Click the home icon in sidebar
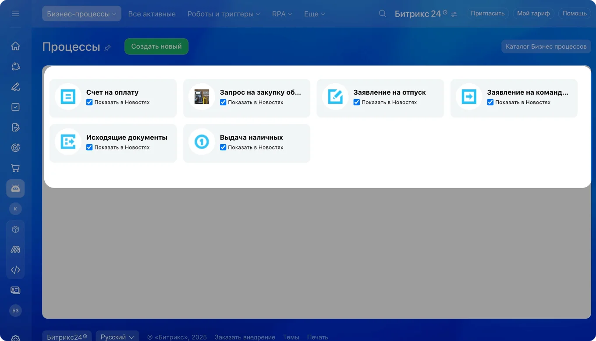 [15, 46]
